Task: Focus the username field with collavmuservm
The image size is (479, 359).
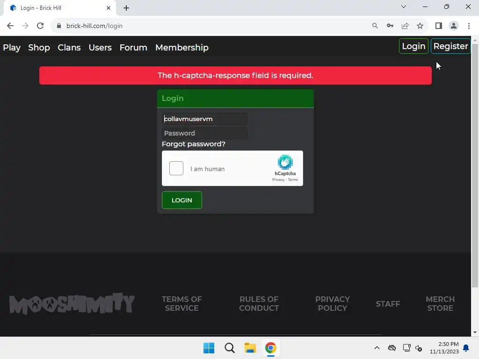Action: [x=204, y=119]
